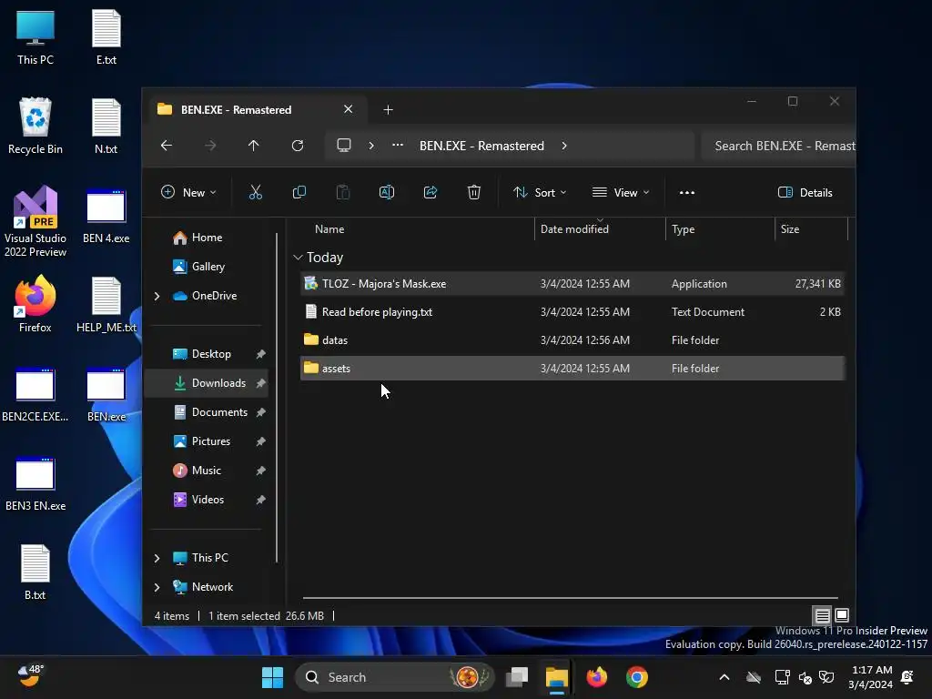The width and height of the screenshot is (932, 699).
Task: Click chevron after BEN.EXE - Remastered breadcrumb
Action: point(564,146)
